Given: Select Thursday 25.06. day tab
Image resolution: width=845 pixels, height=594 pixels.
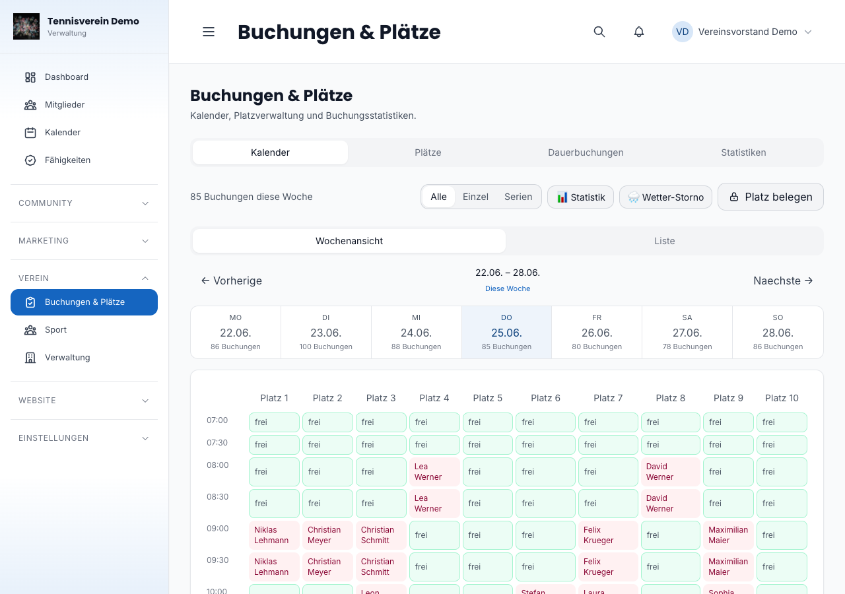Looking at the screenshot, I should point(507,332).
